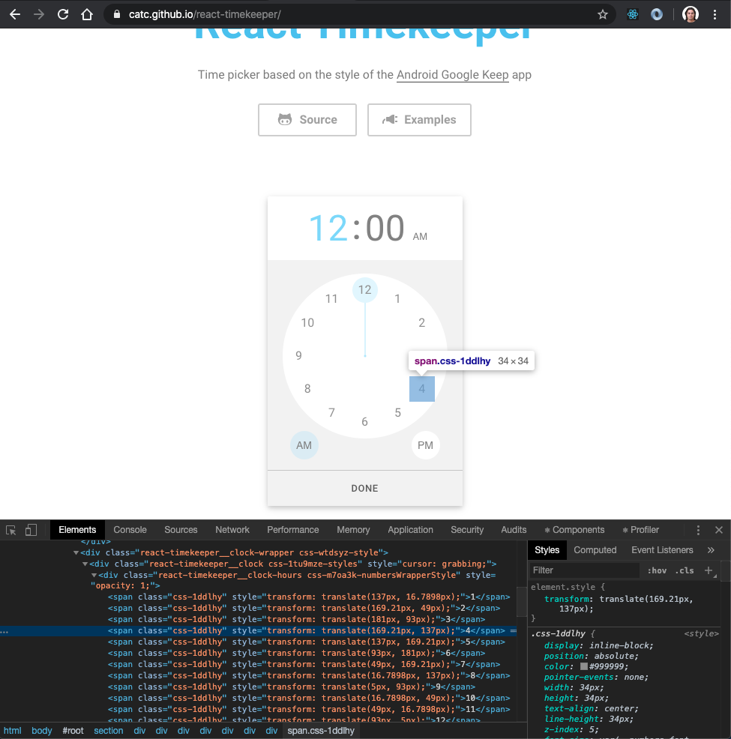The height and width of the screenshot is (739, 731).
Task: Pick hour 4 on the clock face
Action: pos(422,389)
